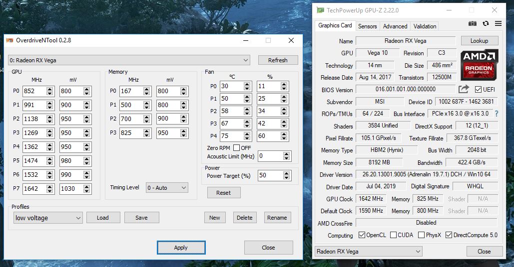
Task: Create a New profile
Action: pos(215,218)
